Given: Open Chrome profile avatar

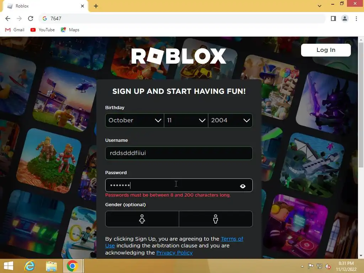Looking at the screenshot, I should pyautogui.click(x=345, y=18).
